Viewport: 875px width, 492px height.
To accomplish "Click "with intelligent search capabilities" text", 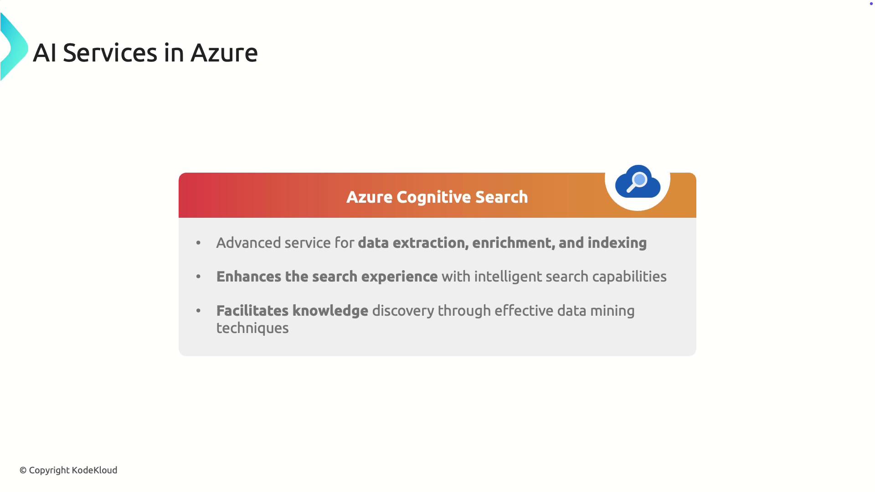I will [554, 277].
